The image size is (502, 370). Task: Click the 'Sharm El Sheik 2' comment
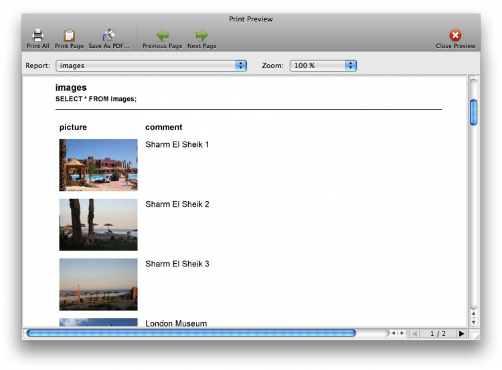coord(177,204)
